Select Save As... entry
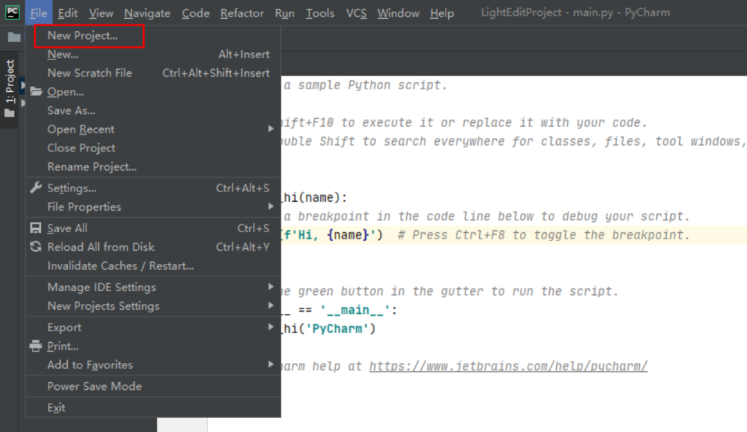The image size is (747, 432). click(x=153, y=111)
